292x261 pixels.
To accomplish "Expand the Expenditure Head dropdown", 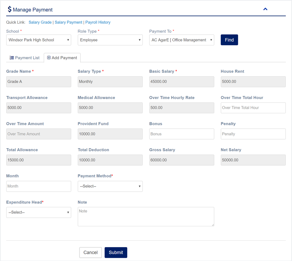I will pyautogui.click(x=39, y=212).
